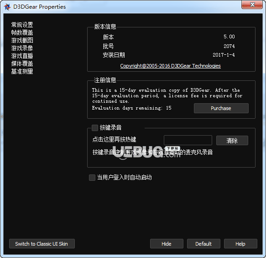Close the D3DGear Properties window
Image resolution: width=266 pixels, height=258 pixels.
tap(252, 5)
